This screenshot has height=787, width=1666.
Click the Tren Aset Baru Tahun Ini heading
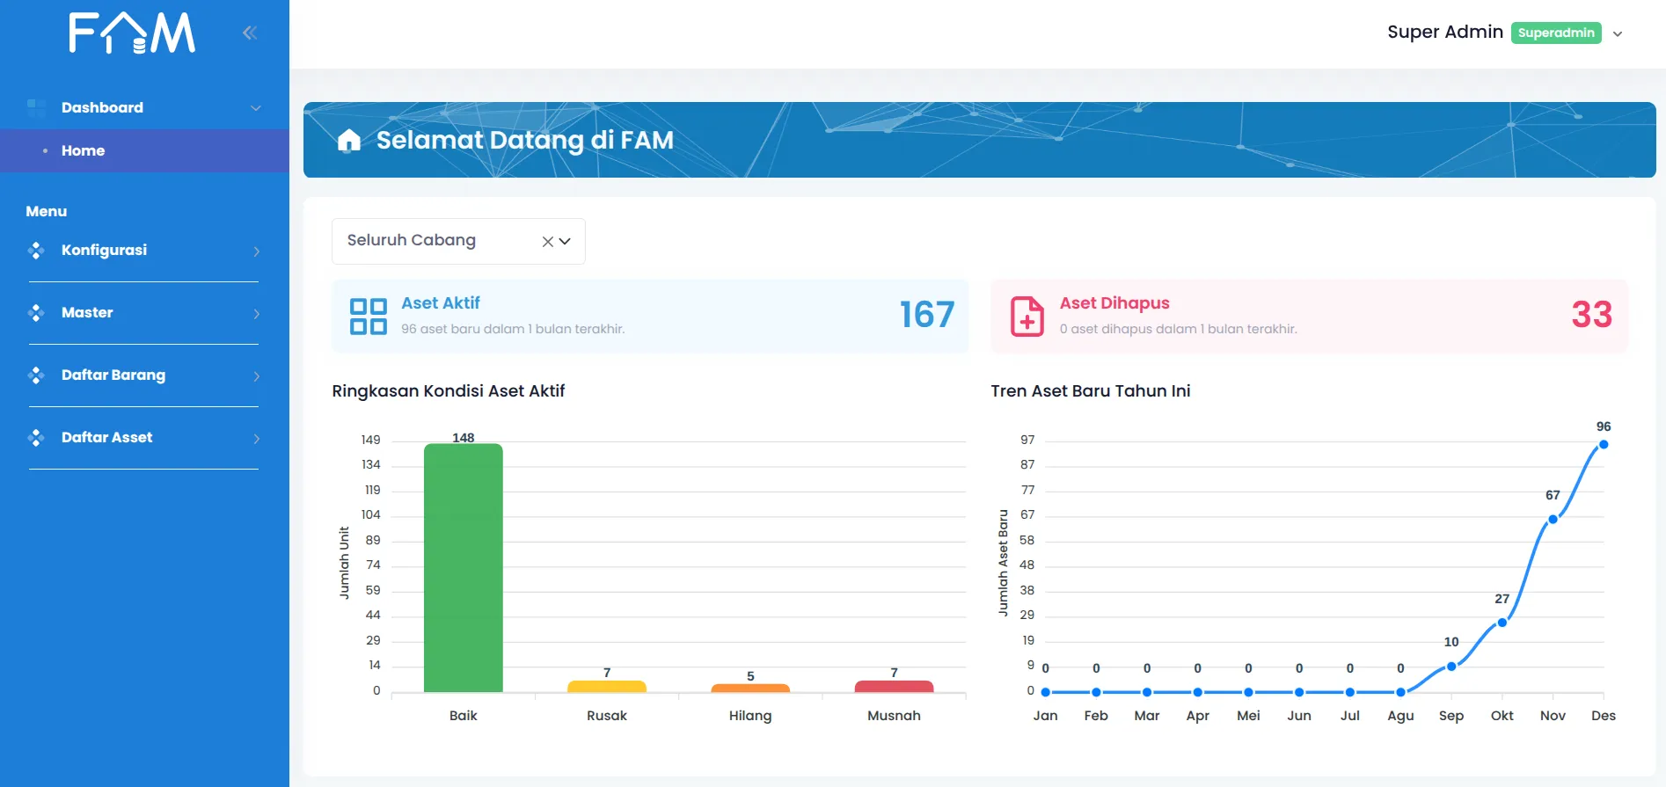(x=1091, y=391)
